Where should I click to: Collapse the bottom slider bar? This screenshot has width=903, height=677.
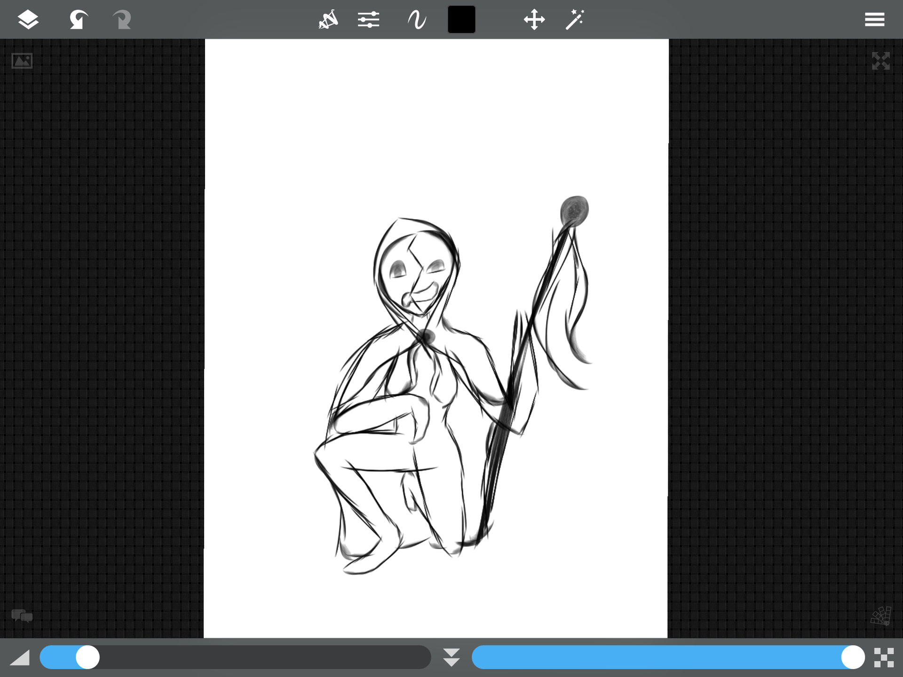[x=451, y=657]
